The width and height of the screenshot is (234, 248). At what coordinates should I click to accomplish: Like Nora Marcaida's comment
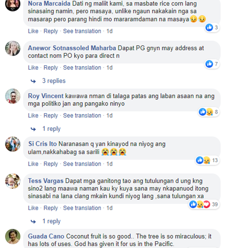(x=33, y=31)
